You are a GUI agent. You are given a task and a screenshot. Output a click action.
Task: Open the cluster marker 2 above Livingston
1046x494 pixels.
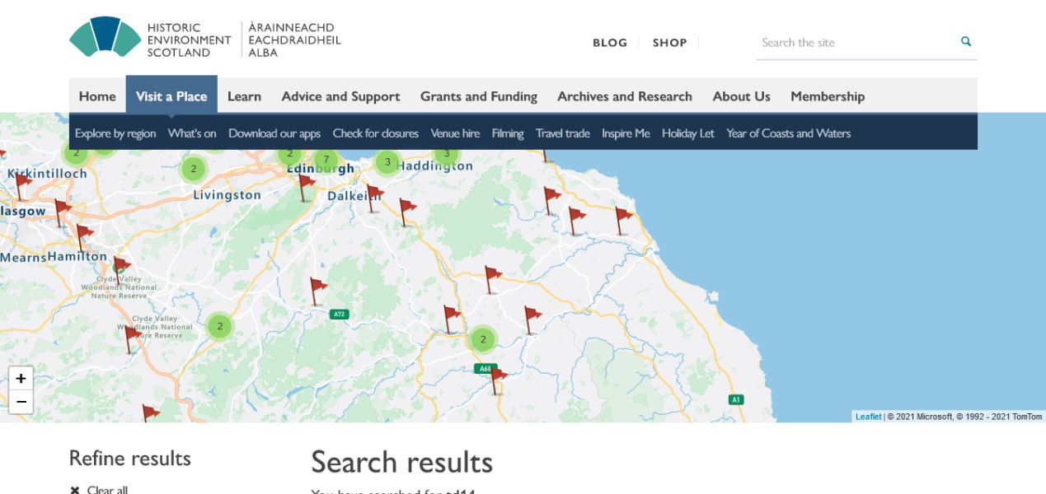point(194,169)
